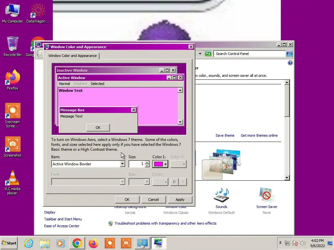
Task: Show hidden tray icons arrow
Action: 280,243
